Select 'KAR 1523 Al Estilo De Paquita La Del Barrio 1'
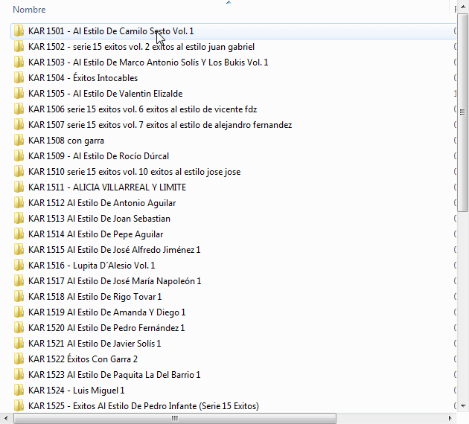The height and width of the screenshot is (424, 469). click(114, 374)
